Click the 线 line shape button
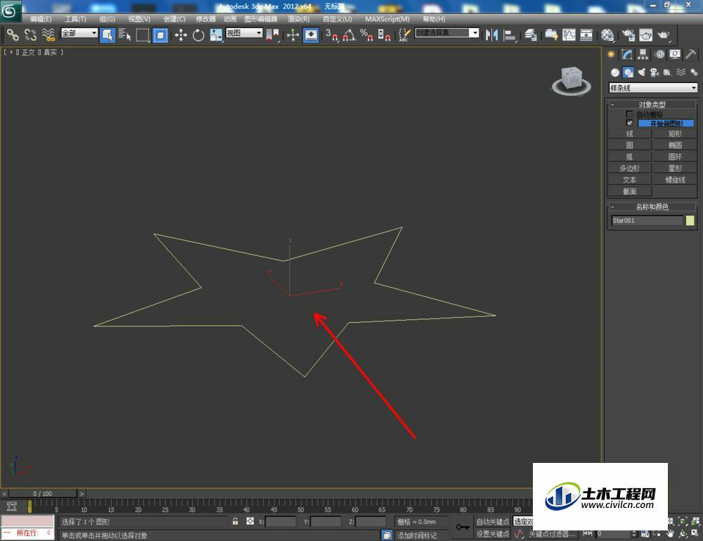Viewport: 703px width, 541px height. 629,134
